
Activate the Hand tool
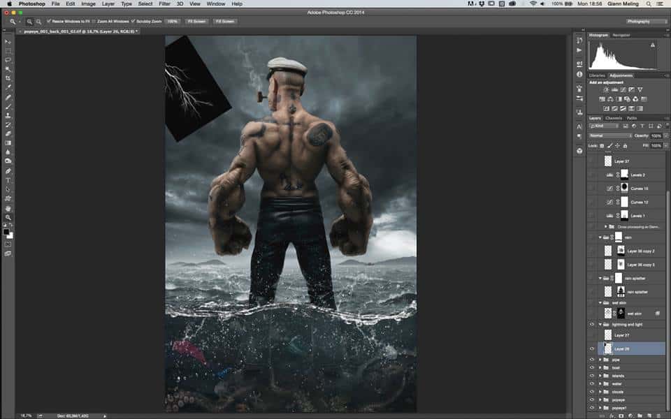pyautogui.click(x=8, y=208)
